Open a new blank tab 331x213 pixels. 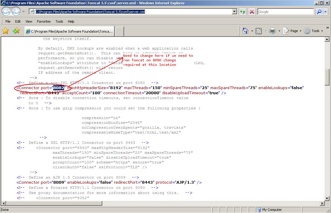[x=120, y=31]
